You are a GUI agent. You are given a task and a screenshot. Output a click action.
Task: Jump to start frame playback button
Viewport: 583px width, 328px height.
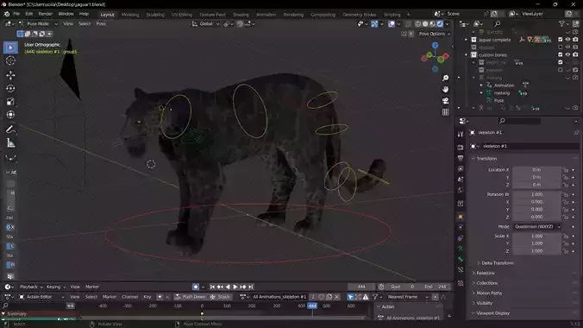[x=212, y=287]
